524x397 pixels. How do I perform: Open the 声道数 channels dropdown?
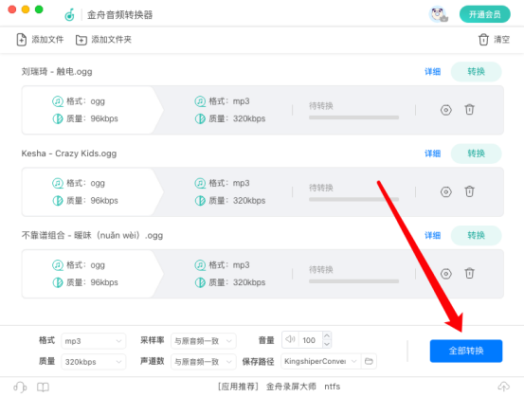[x=203, y=362]
